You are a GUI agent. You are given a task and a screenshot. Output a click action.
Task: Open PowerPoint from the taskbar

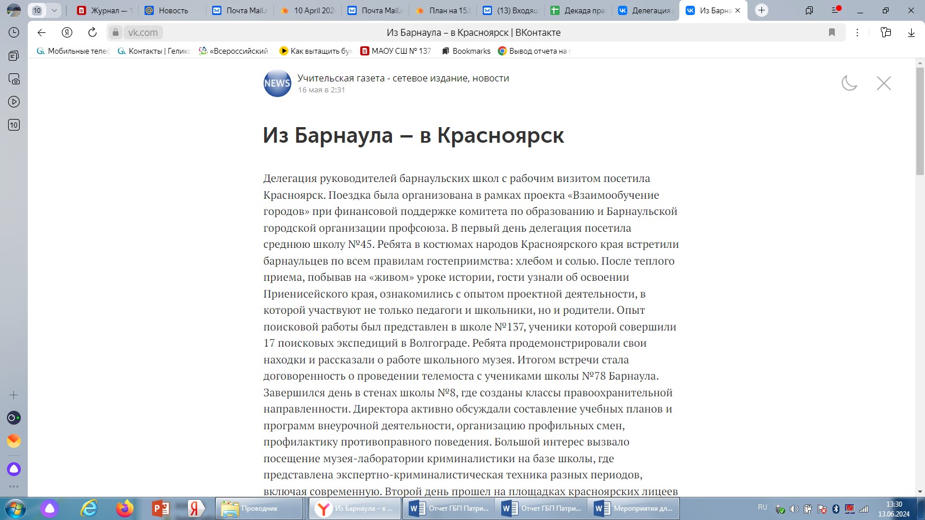click(x=160, y=508)
